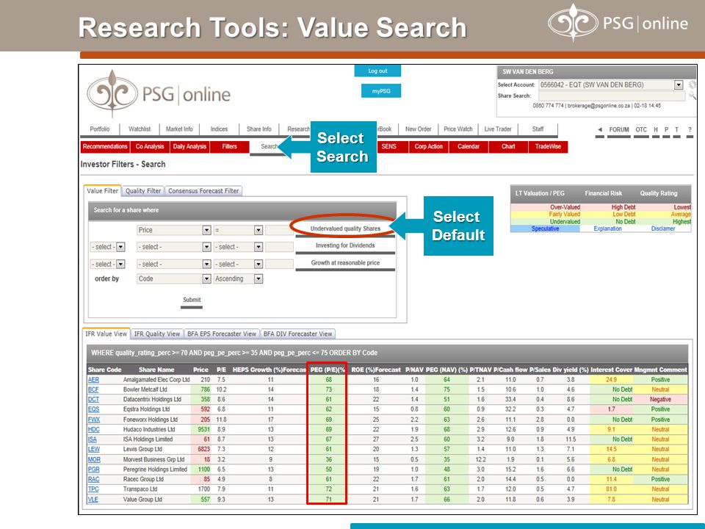
Task: Open the Ascending sort order dropdown
Action: click(258, 279)
